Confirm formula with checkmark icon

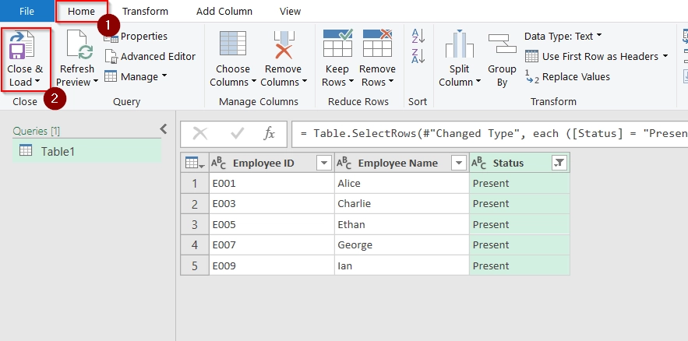click(x=237, y=134)
